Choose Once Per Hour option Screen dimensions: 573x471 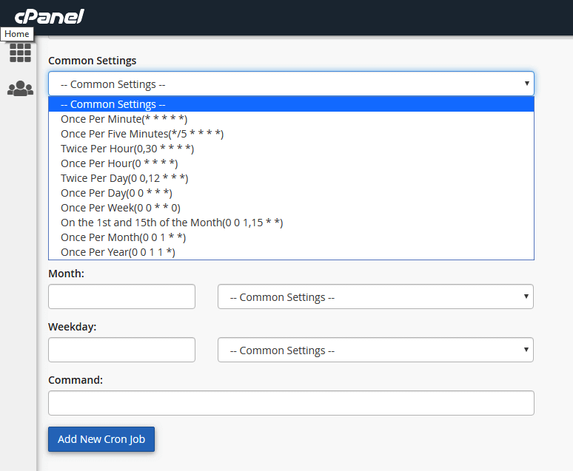point(291,163)
